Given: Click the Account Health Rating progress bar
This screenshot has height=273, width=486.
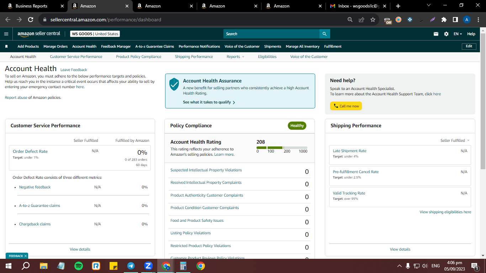Looking at the screenshot, I should click(x=282, y=148).
